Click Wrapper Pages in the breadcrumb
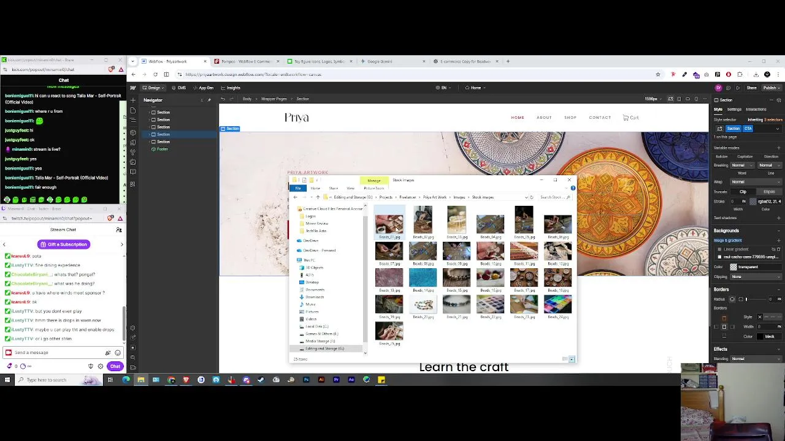 coord(274,99)
